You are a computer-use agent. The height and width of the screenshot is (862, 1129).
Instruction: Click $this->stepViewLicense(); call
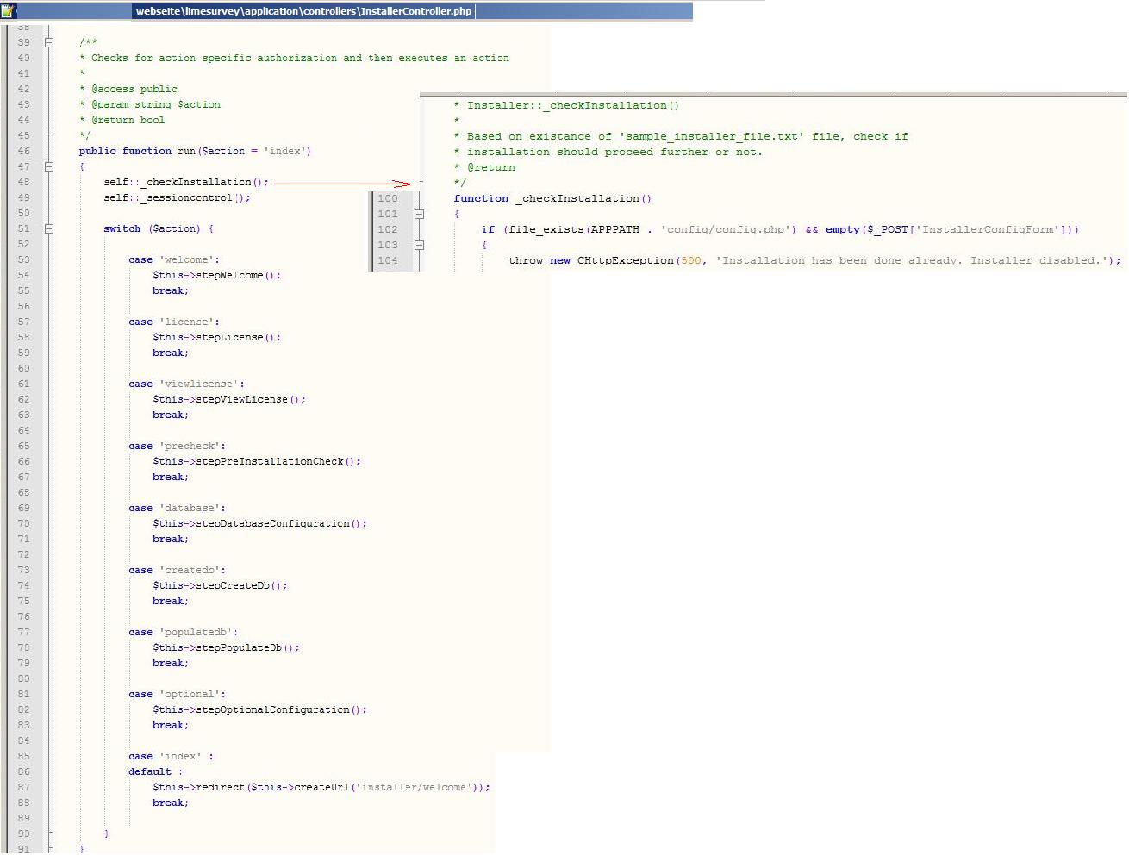pos(229,399)
